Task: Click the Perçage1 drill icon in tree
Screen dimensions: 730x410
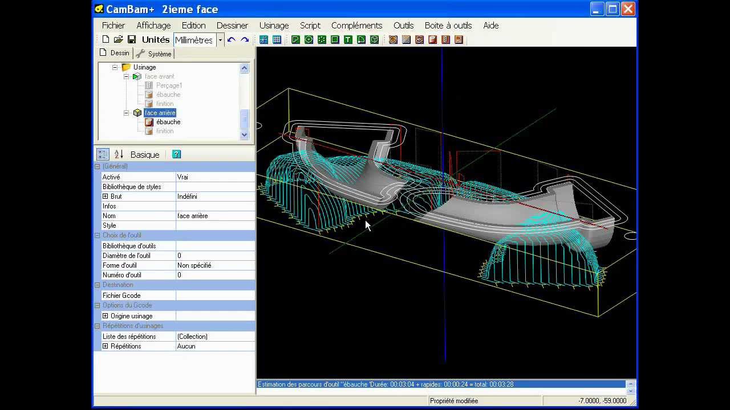Action: (x=148, y=85)
